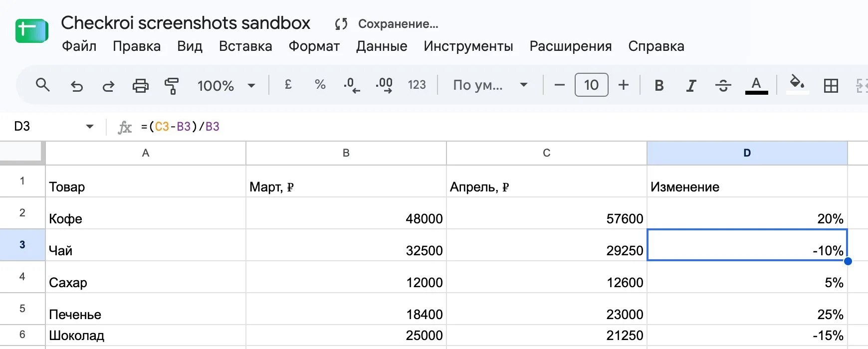Screen dimensions: 868x349
Task: Open the Вставка menu
Action: [245, 46]
